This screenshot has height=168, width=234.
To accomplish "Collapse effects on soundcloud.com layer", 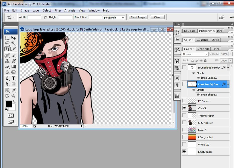I will [228, 67].
